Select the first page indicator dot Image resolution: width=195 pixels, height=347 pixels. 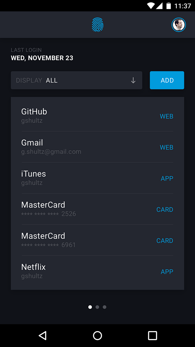tap(90, 307)
